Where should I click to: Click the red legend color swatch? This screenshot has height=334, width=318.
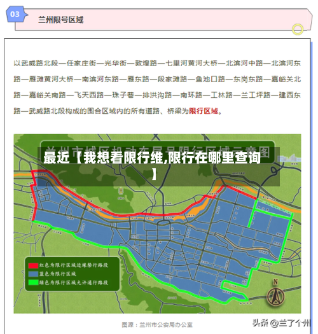tap(33, 265)
